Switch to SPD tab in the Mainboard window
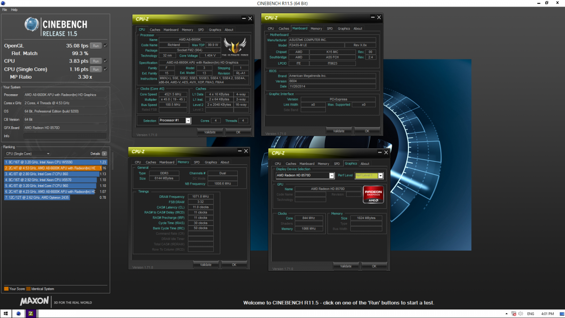 pyautogui.click(x=330, y=29)
